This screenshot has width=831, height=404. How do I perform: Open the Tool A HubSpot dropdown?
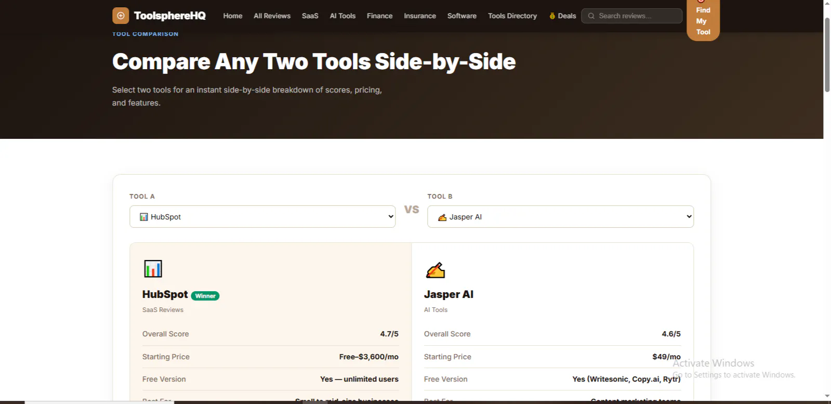click(x=262, y=217)
